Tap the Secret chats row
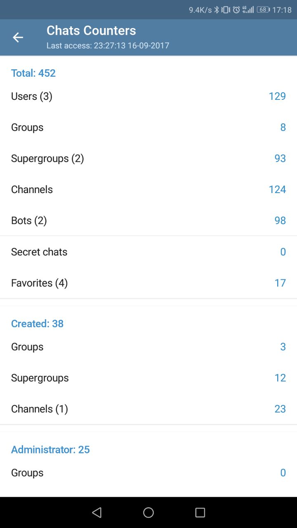This screenshot has width=297, height=528. click(148, 252)
